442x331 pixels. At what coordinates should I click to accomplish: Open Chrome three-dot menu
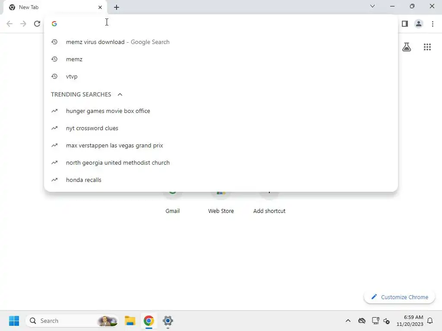coord(433,24)
